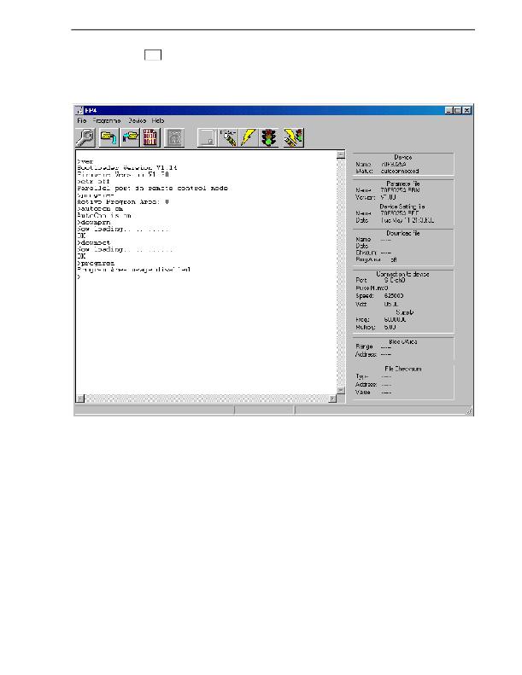Viewport: 522px width, 675px height.
Task: Maximize the FP4 window
Action: [457, 110]
